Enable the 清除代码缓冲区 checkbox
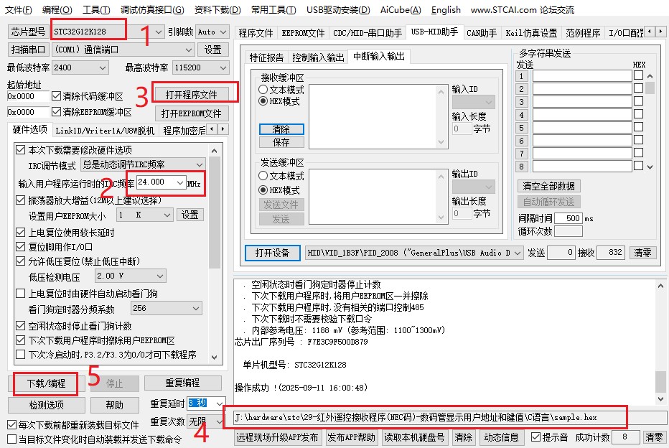 point(57,96)
